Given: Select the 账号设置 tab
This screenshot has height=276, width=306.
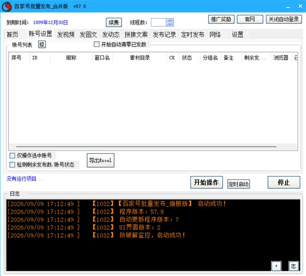Looking at the screenshot, I should click(40, 34).
